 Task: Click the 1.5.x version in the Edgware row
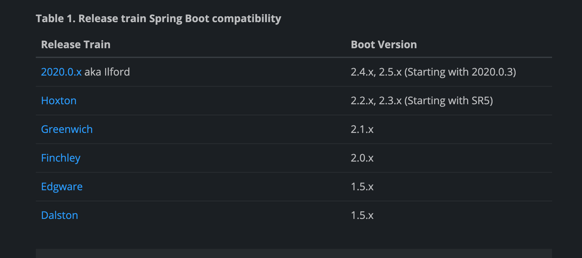(362, 187)
